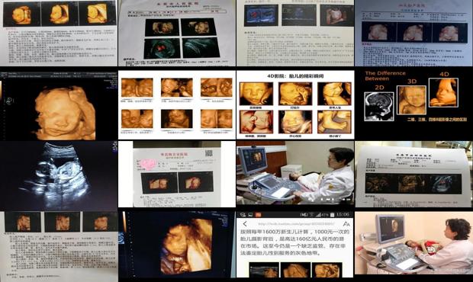The width and height of the screenshot is (473, 282).
Task: Tap the 15:06 clock in status bar
Action: point(343,214)
